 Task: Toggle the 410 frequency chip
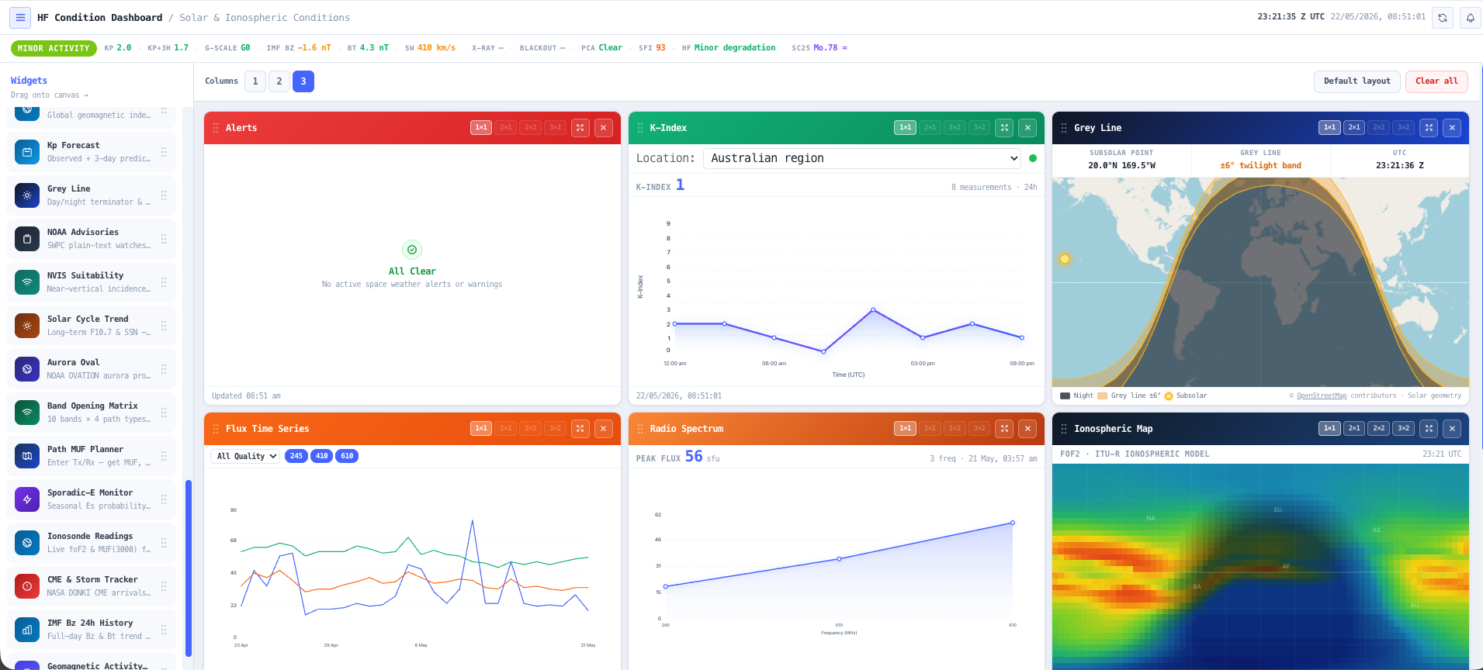[322, 456]
